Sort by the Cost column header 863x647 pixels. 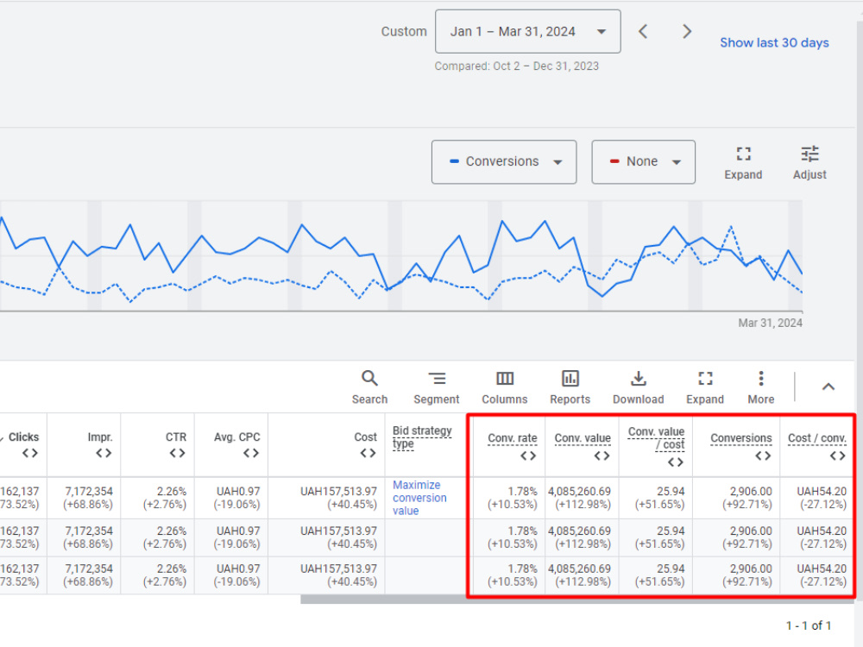pos(365,437)
